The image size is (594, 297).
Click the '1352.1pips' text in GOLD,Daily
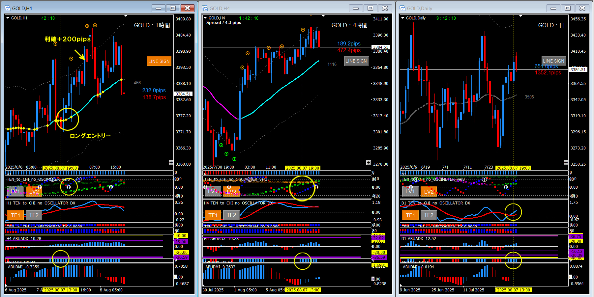point(548,72)
